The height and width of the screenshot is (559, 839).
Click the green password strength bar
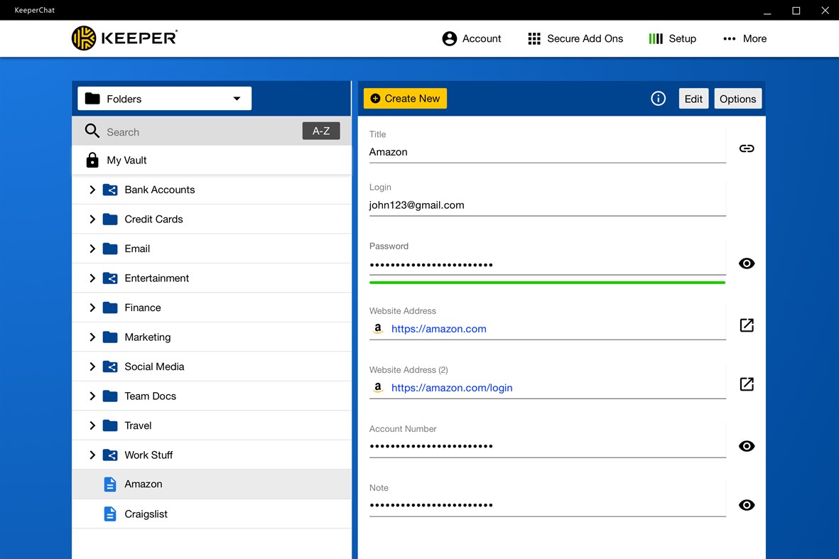pyautogui.click(x=547, y=283)
